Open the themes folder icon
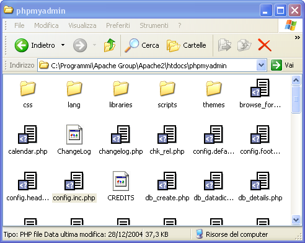305x243 pixels. 214,89
